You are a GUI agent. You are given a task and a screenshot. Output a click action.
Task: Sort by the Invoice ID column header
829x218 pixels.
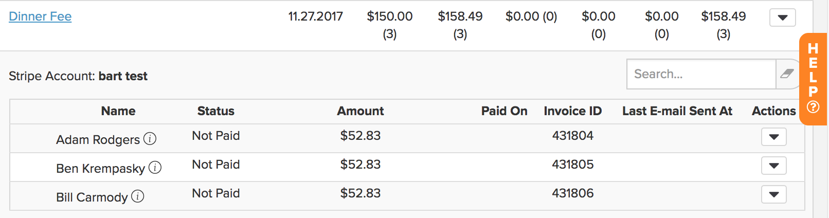click(x=573, y=111)
